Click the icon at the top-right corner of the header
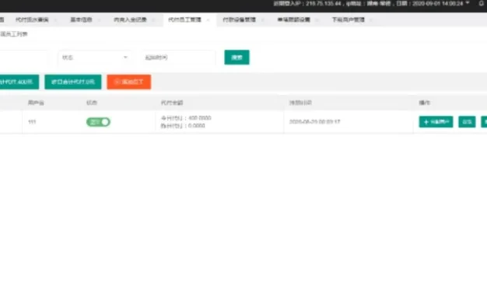Screen dimensions: 487x300 tap(481, 3)
